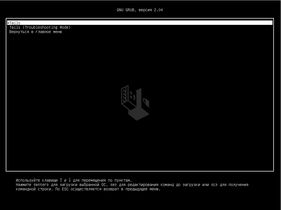
Task: Click 'Вернуться в главное меню' entry
Action: point(36,32)
